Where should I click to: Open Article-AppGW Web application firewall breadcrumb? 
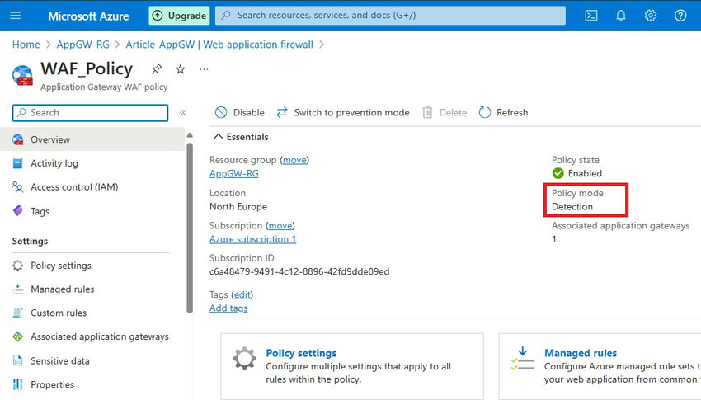(x=219, y=45)
